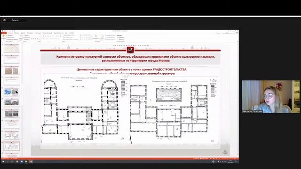Select thumbnail with two gray archive photos

point(11,114)
